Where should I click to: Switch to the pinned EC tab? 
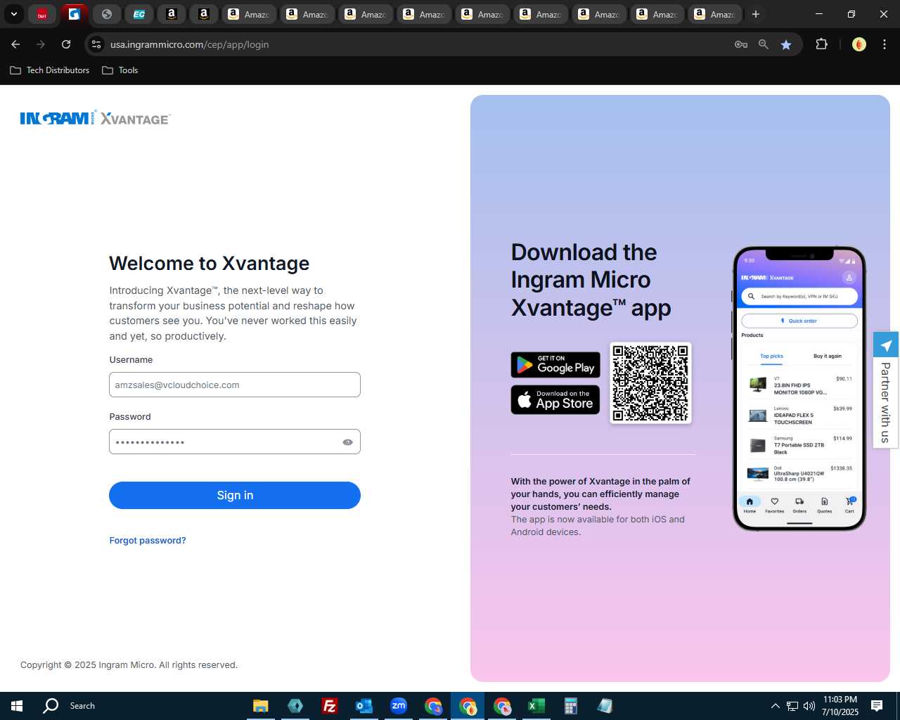(x=139, y=14)
